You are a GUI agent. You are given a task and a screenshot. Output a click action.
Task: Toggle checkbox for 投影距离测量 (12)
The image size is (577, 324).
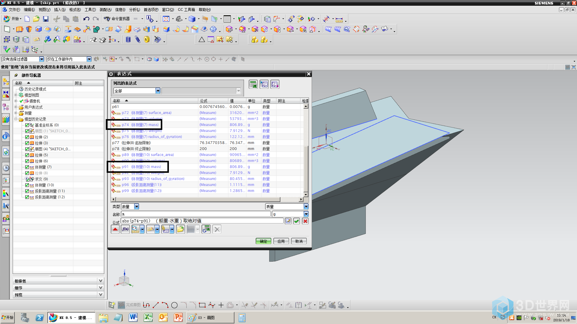(x=27, y=197)
